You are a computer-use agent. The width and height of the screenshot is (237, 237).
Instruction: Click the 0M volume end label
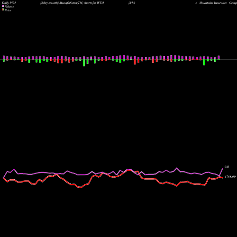pyautogui.click(x=227, y=167)
